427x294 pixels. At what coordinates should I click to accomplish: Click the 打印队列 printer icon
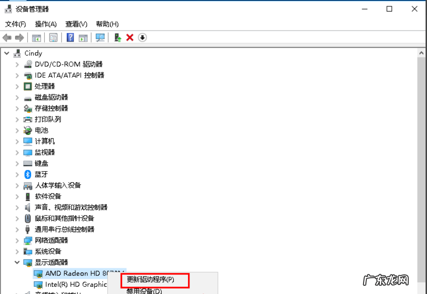pyautogui.click(x=28, y=120)
